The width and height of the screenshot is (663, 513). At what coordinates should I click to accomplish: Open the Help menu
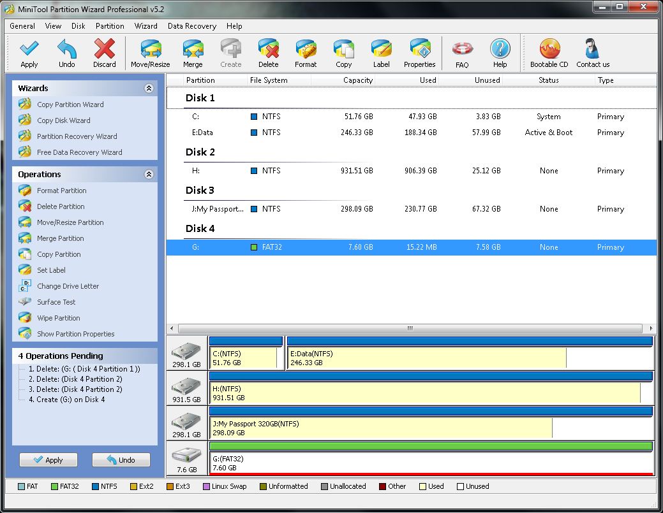pyautogui.click(x=234, y=26)
